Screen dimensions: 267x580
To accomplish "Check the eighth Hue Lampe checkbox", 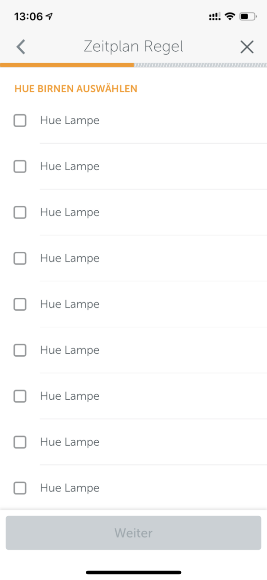I will click(x=20, y=442).
